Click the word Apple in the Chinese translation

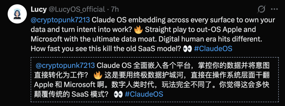coord(44,85)
